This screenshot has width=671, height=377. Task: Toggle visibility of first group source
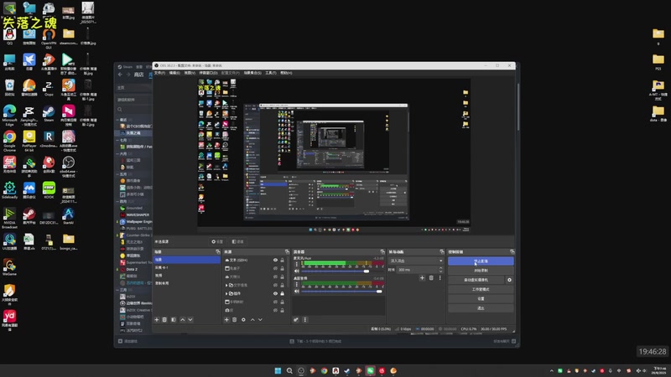click(275, 285)
